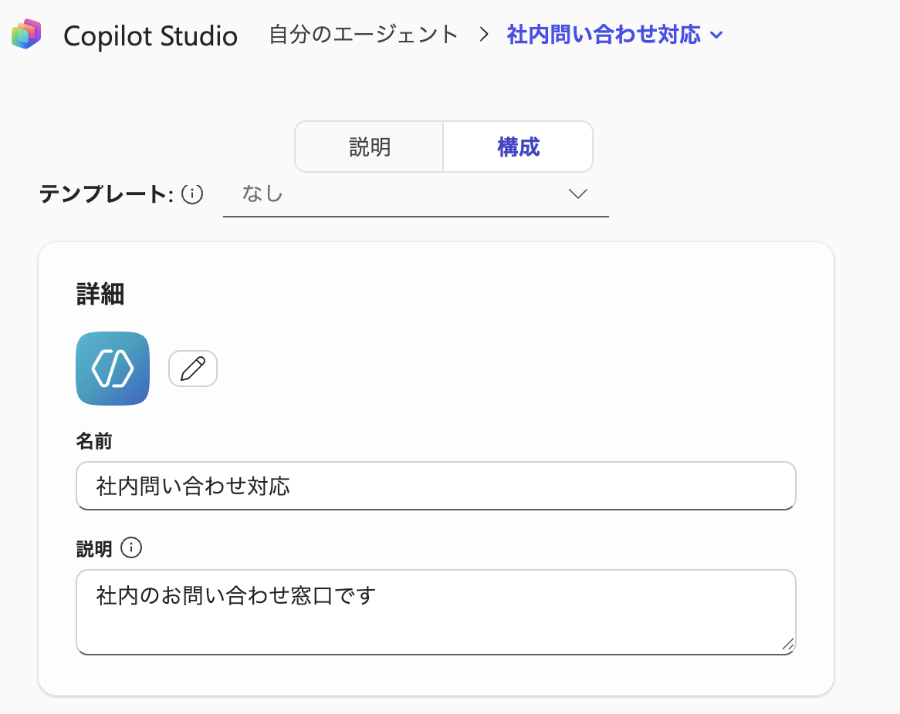Click the breadcrumb separator chevron

tap(483, 35)
